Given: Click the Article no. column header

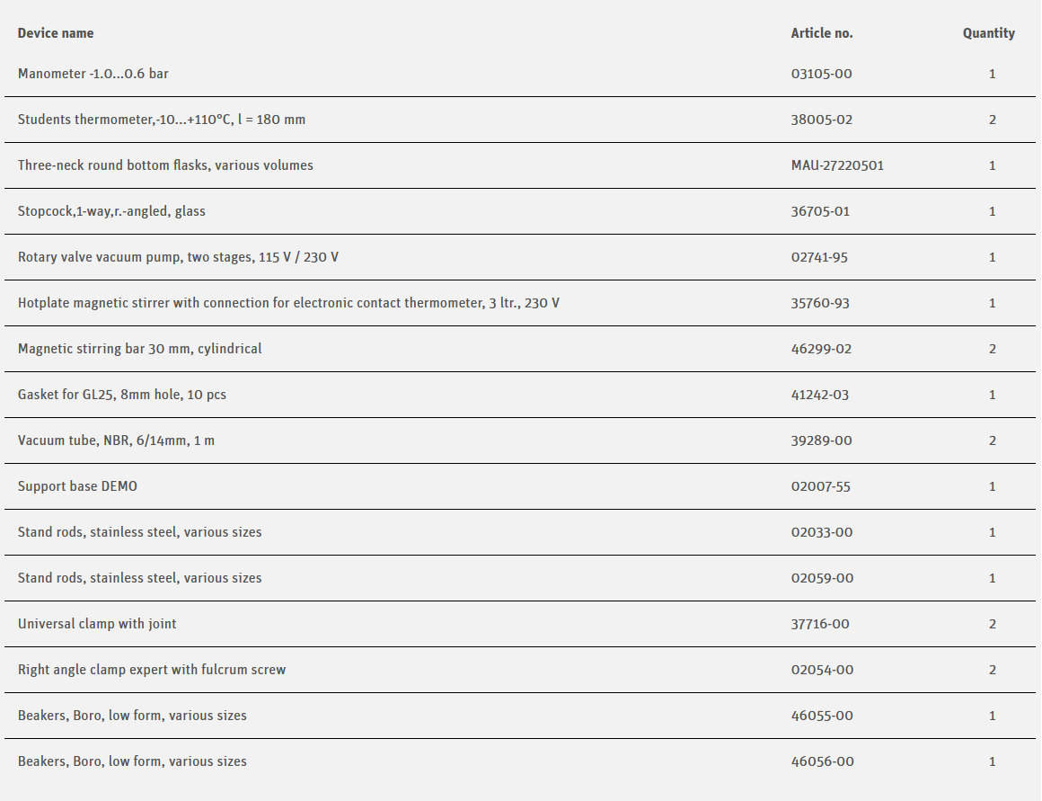Looking at the screenshot, I should pyautogui.click(x=822, y=33).
